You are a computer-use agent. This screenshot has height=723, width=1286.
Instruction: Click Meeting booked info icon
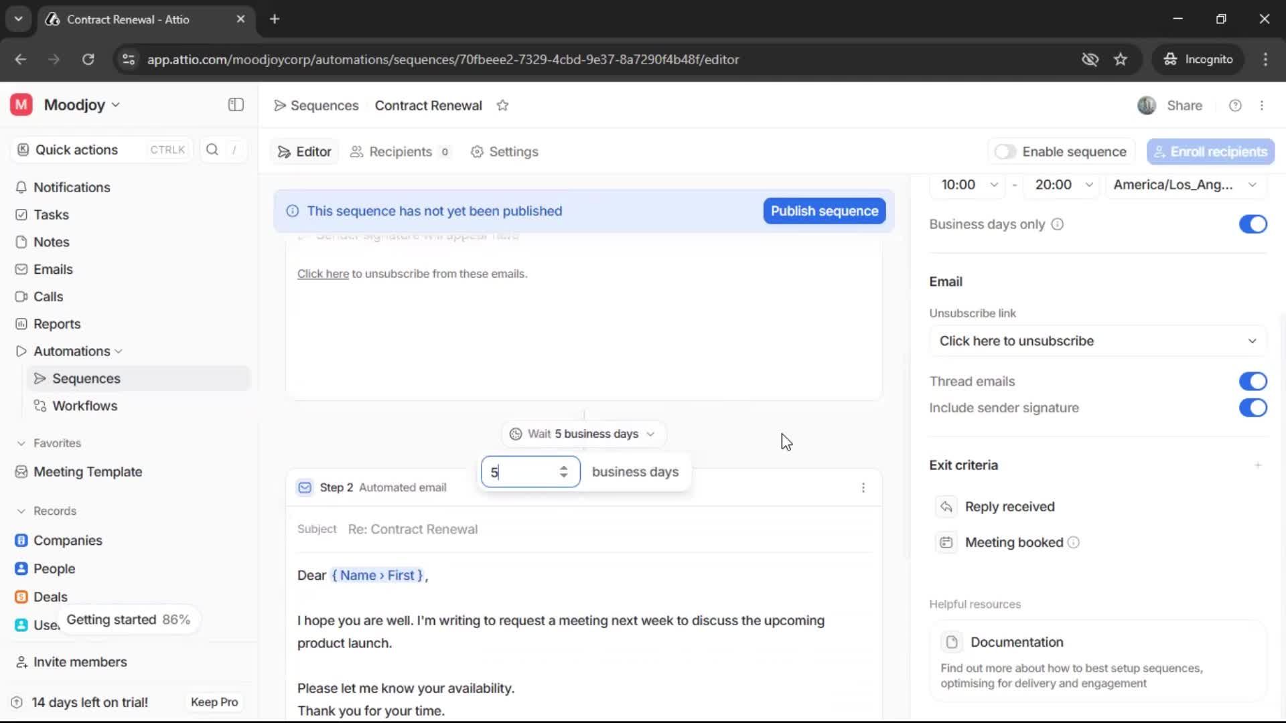[x=1073, y=543]
